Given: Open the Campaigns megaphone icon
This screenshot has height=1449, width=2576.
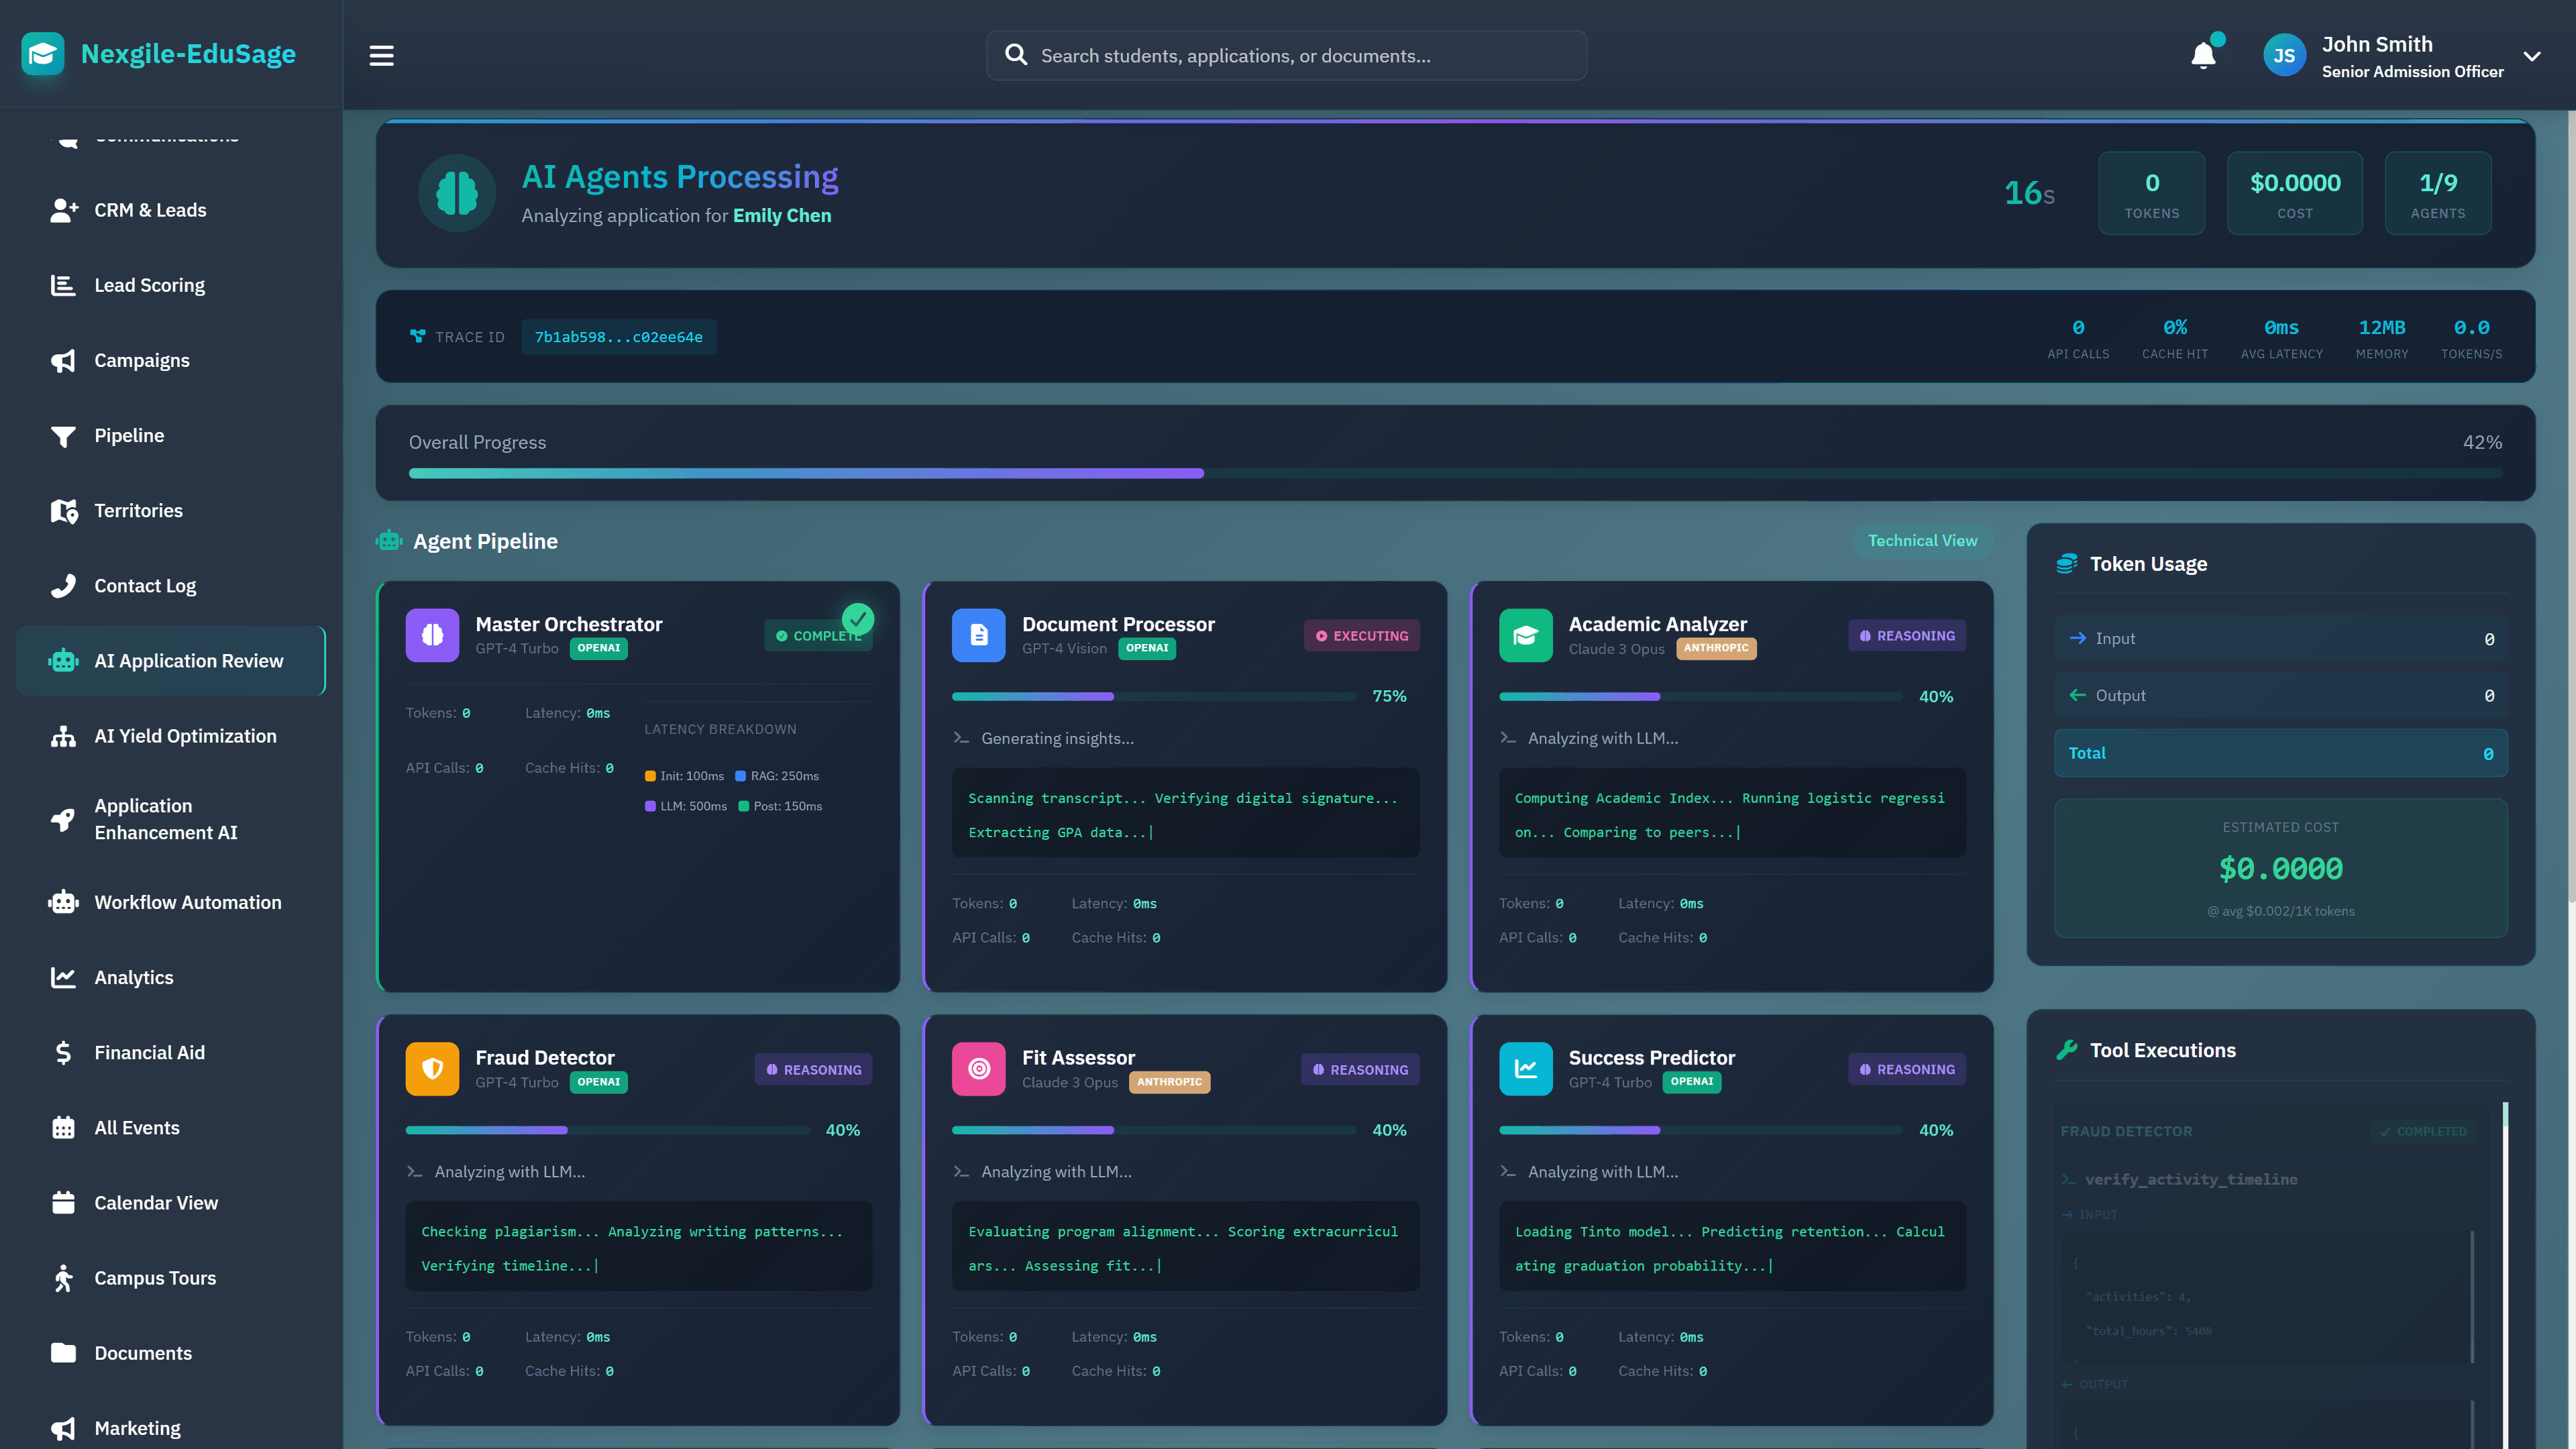Looking at the screenshot, I should tap(63, 360).
